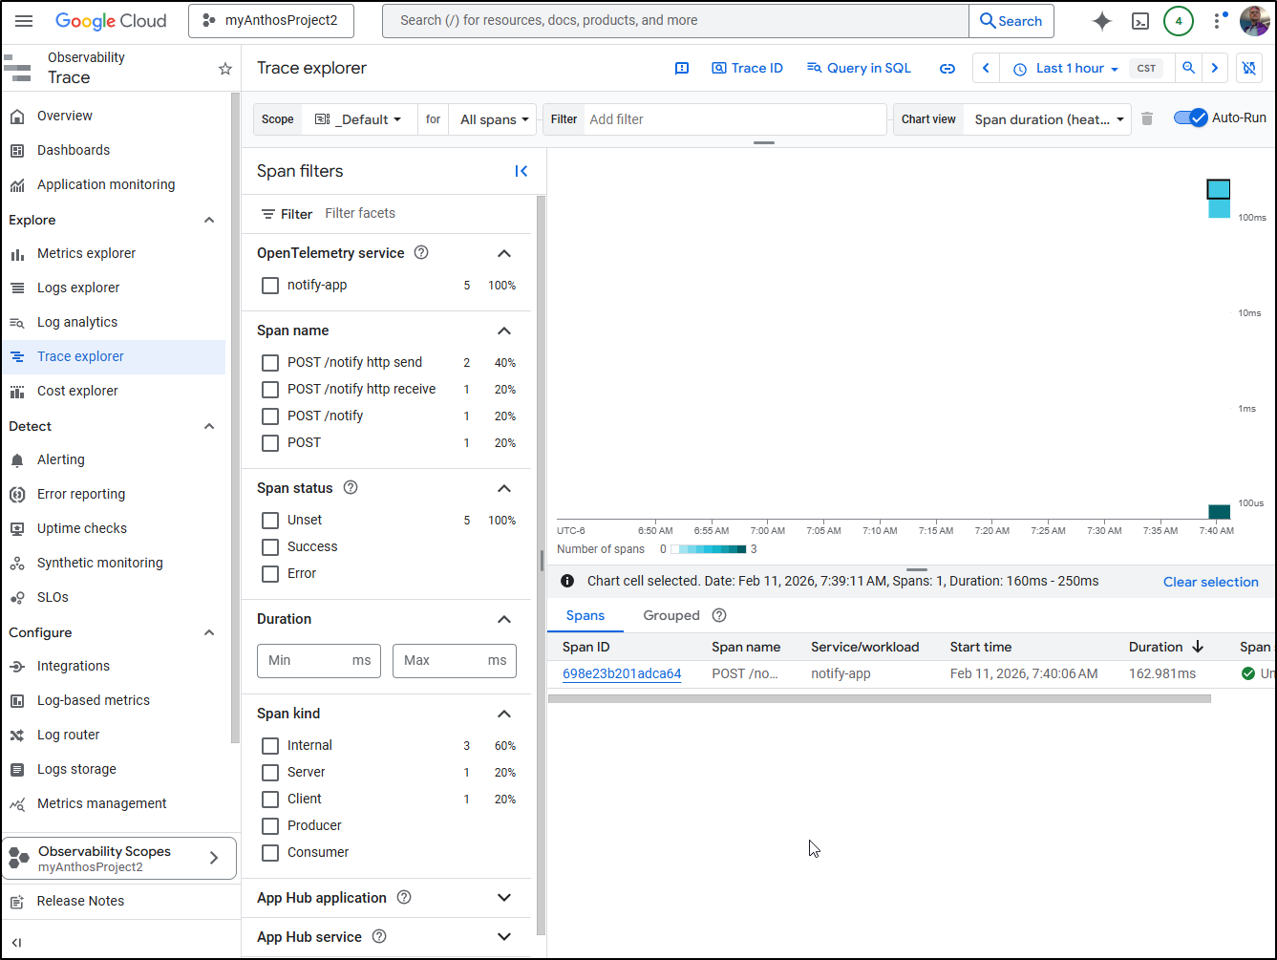Open the Last 1 hour time dropdown
The height and width of the screenshot is (960, 1277).
tap(1065, 69)
